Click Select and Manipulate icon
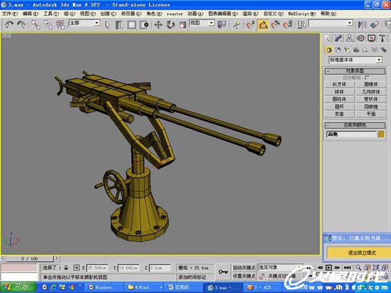Viewport: 391px width, 293px height. [x=236, y=25]
